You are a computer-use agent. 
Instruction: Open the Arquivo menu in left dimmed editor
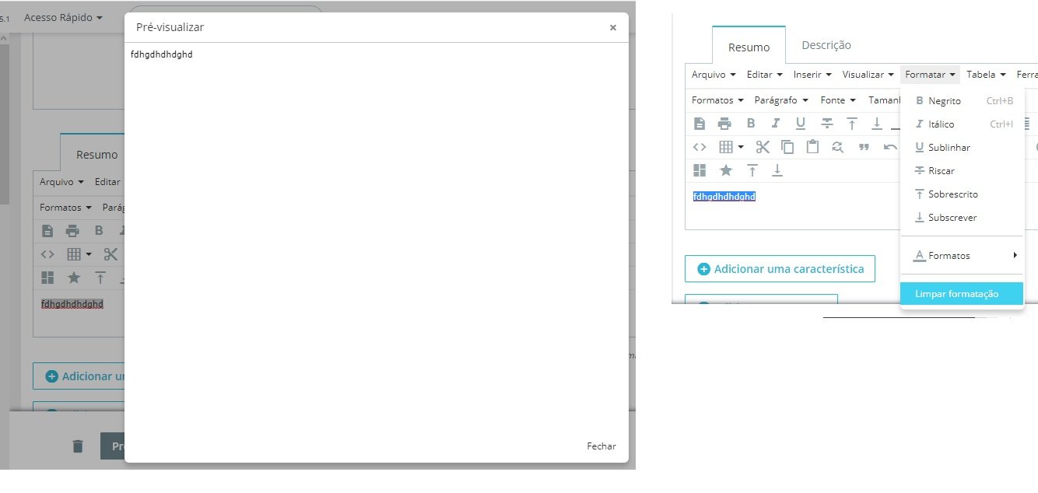[61, 182]
